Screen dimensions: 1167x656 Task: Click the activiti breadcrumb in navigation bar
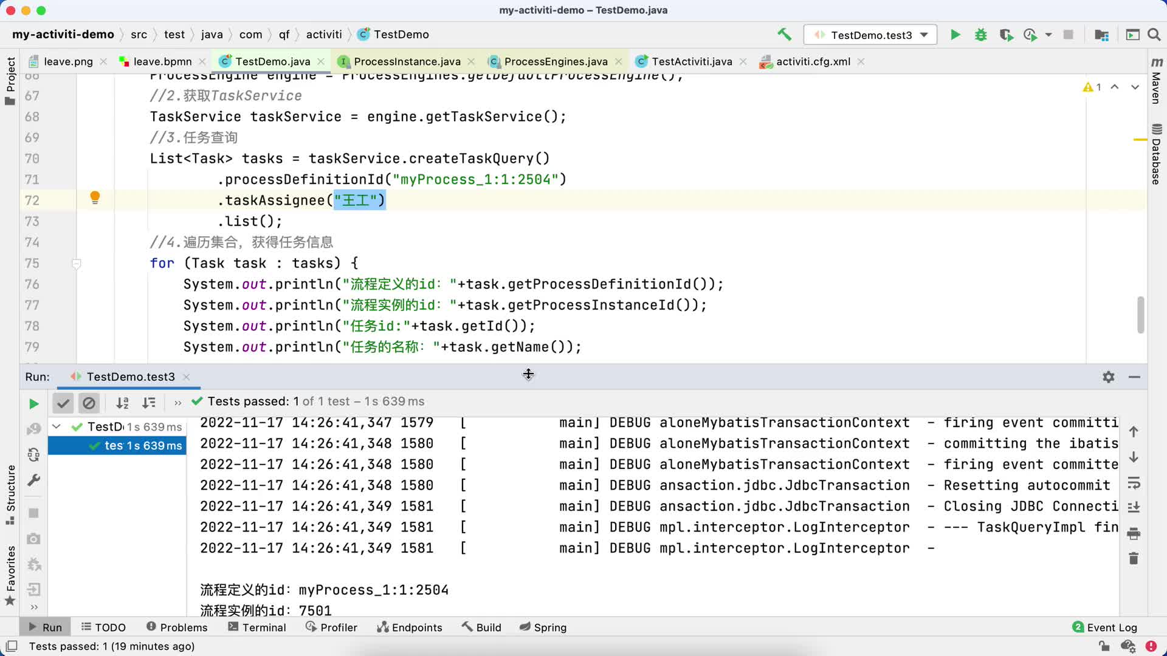point(324,35)
